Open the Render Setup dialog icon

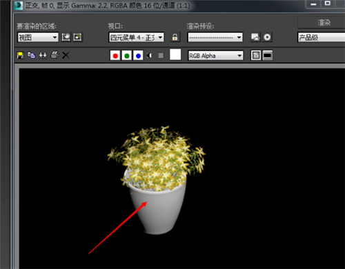click(x=255, y=37)
